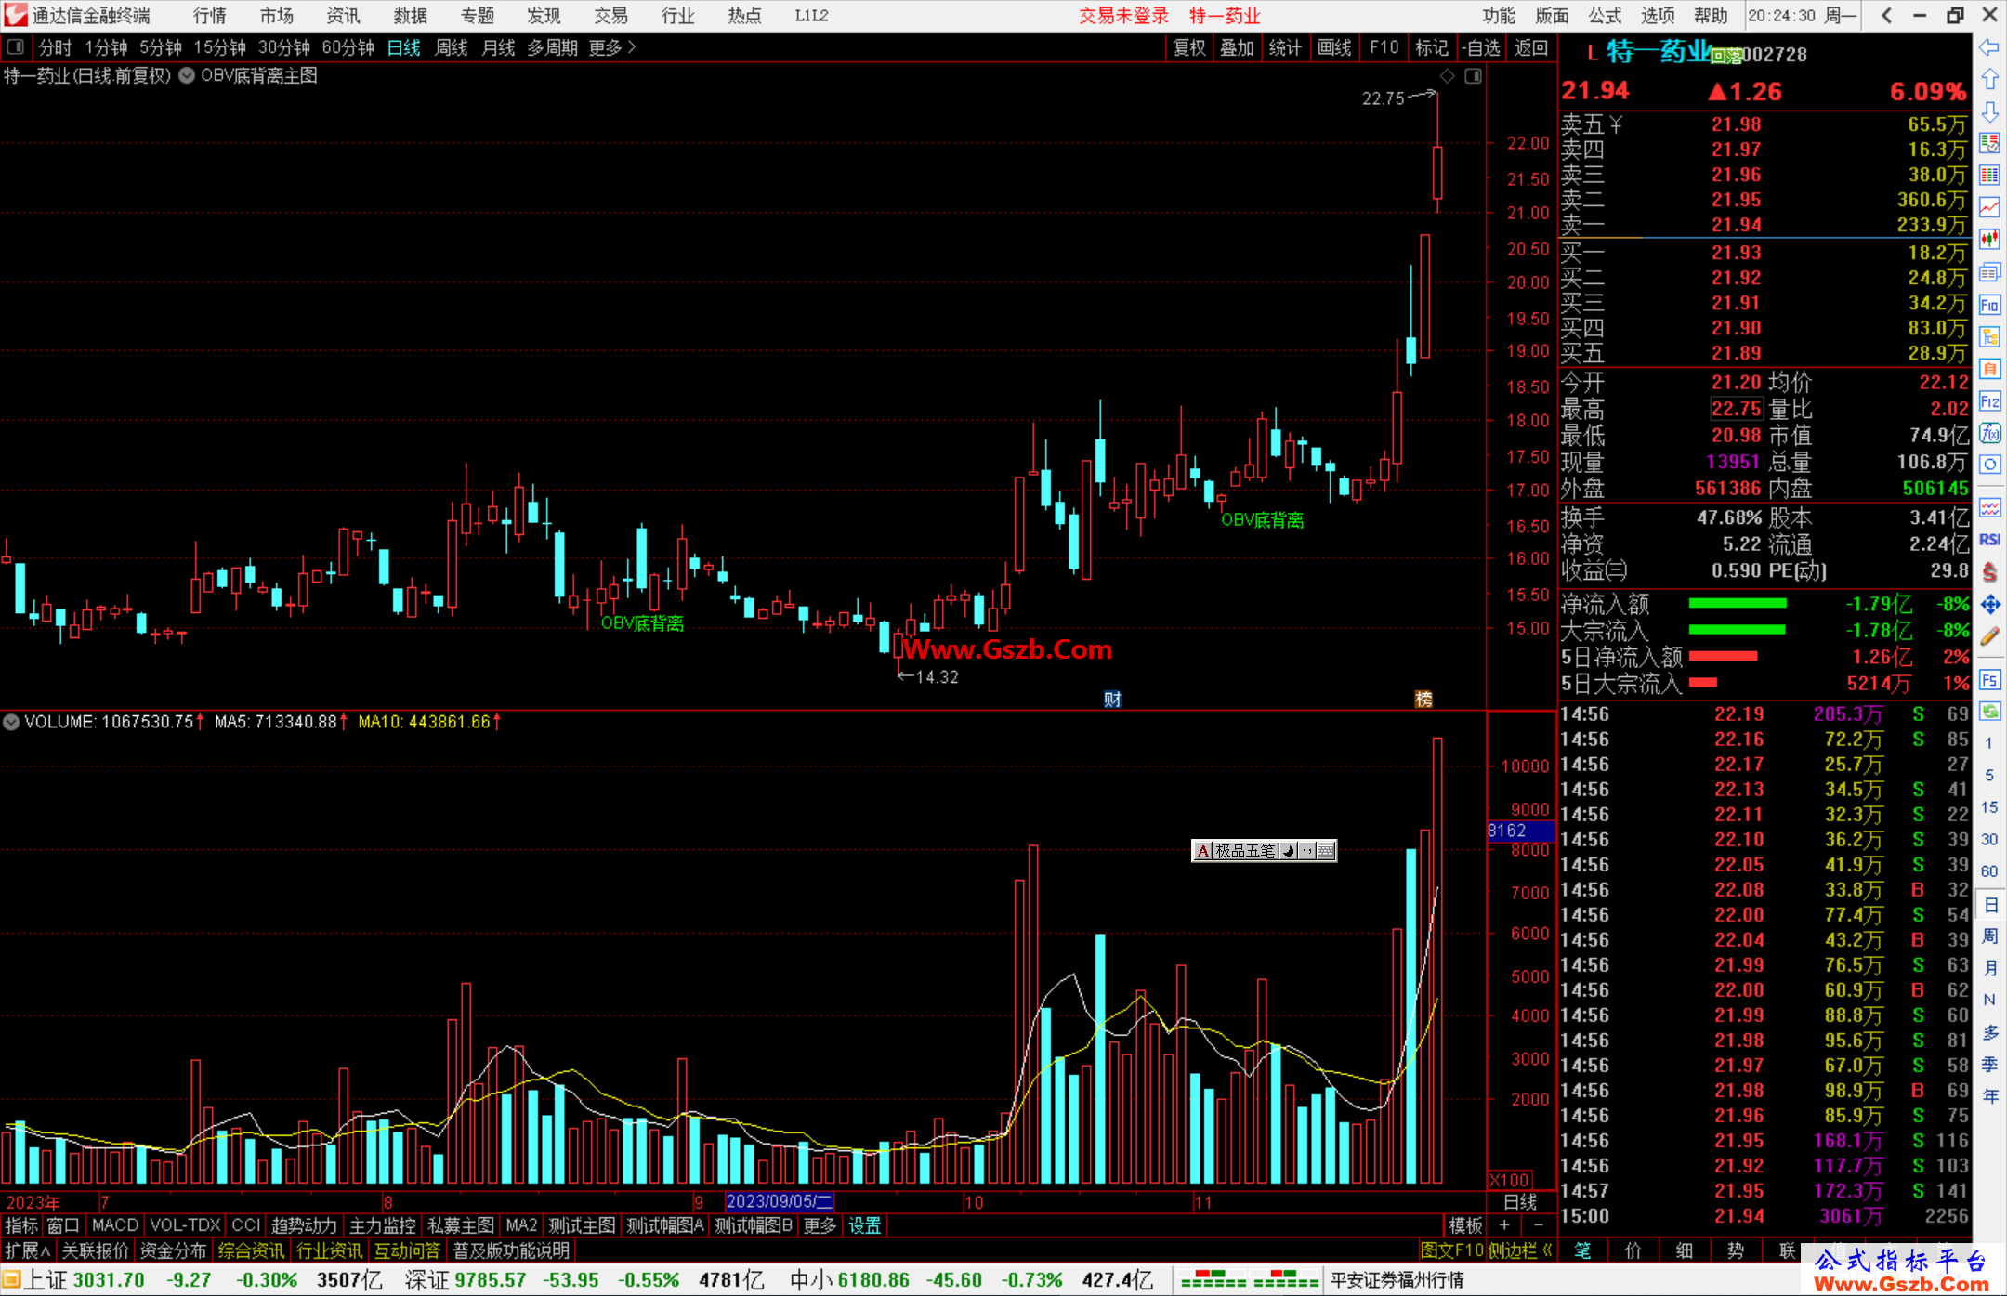Viewport: 2007px width, 1296px height.
Task: Select the VOL-TDX indicator tab
Action: tap(186, 1225)
